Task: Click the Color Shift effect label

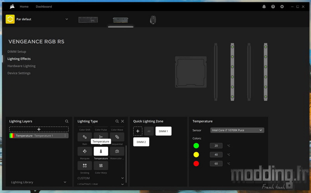Action: click(85, 130)
